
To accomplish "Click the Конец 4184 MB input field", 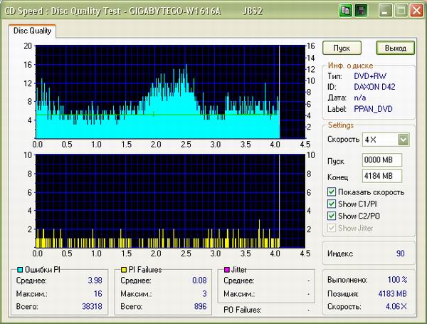I will (x=382, y=176).
